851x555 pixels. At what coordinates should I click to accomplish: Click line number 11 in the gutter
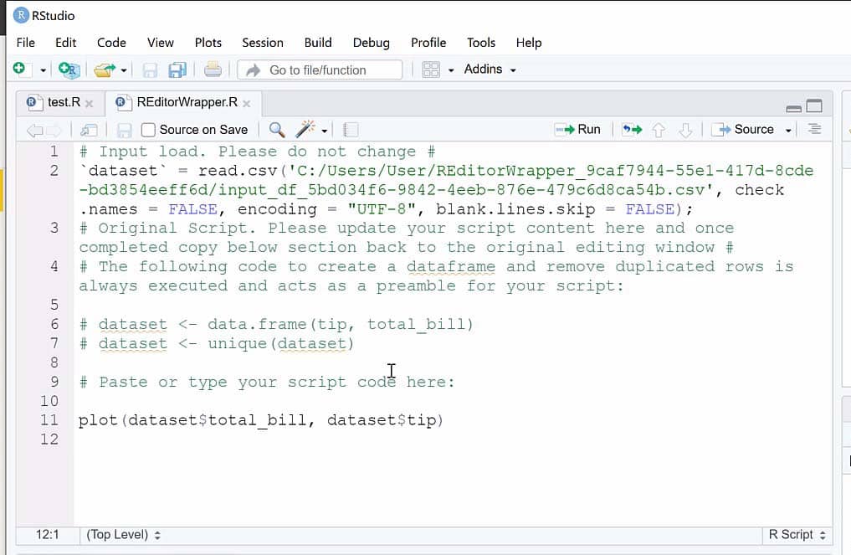coord(49,419)
